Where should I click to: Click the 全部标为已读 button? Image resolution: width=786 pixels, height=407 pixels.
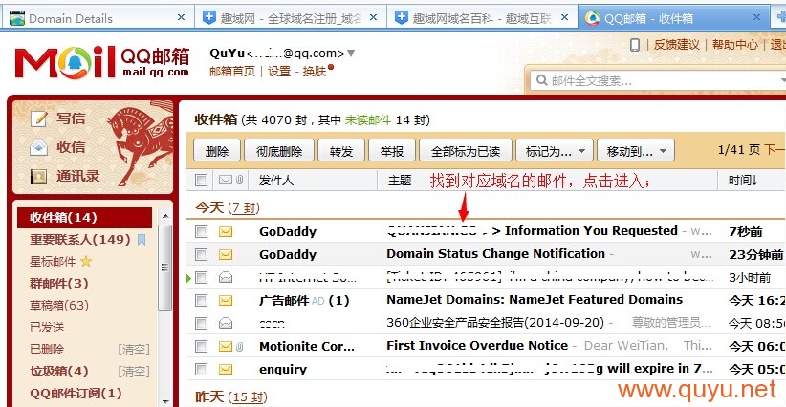pyautogui.click(x=466, y=151)
